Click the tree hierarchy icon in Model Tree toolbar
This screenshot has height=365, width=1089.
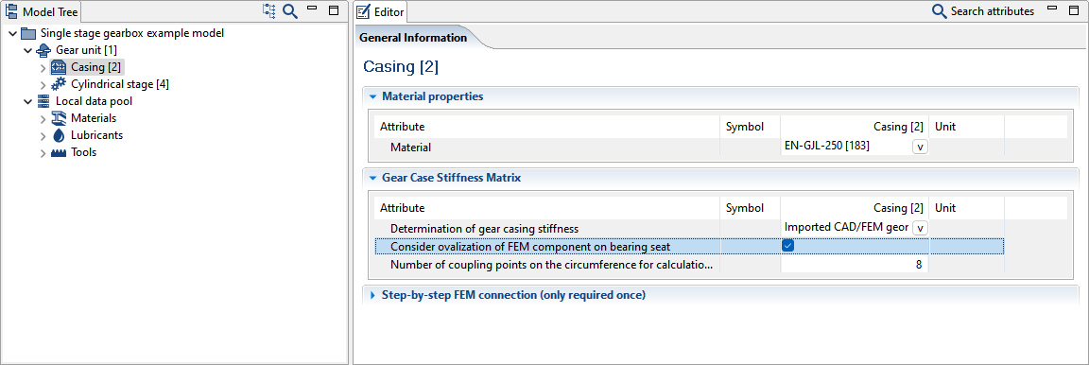268,10
